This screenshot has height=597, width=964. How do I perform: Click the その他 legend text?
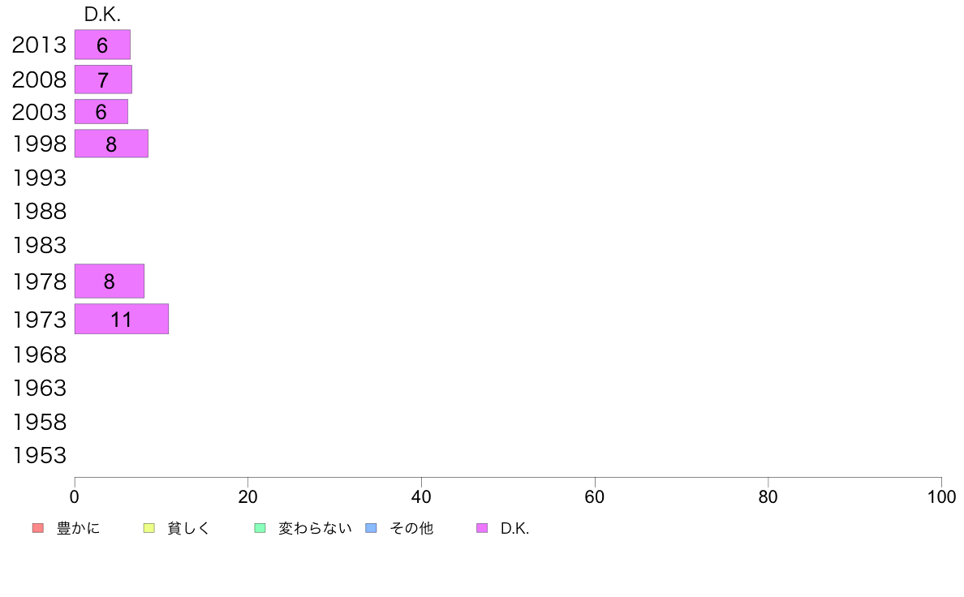click(411, 528)
